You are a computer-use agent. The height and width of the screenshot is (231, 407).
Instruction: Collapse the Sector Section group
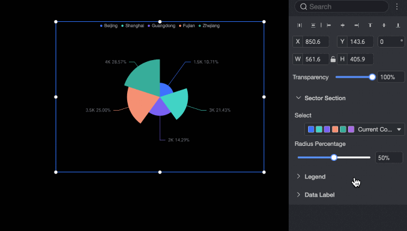tap(299, 98)
